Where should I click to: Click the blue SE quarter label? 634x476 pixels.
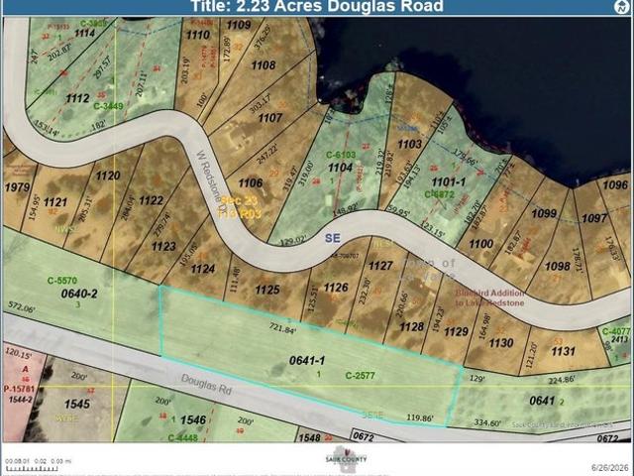(333, 238)
